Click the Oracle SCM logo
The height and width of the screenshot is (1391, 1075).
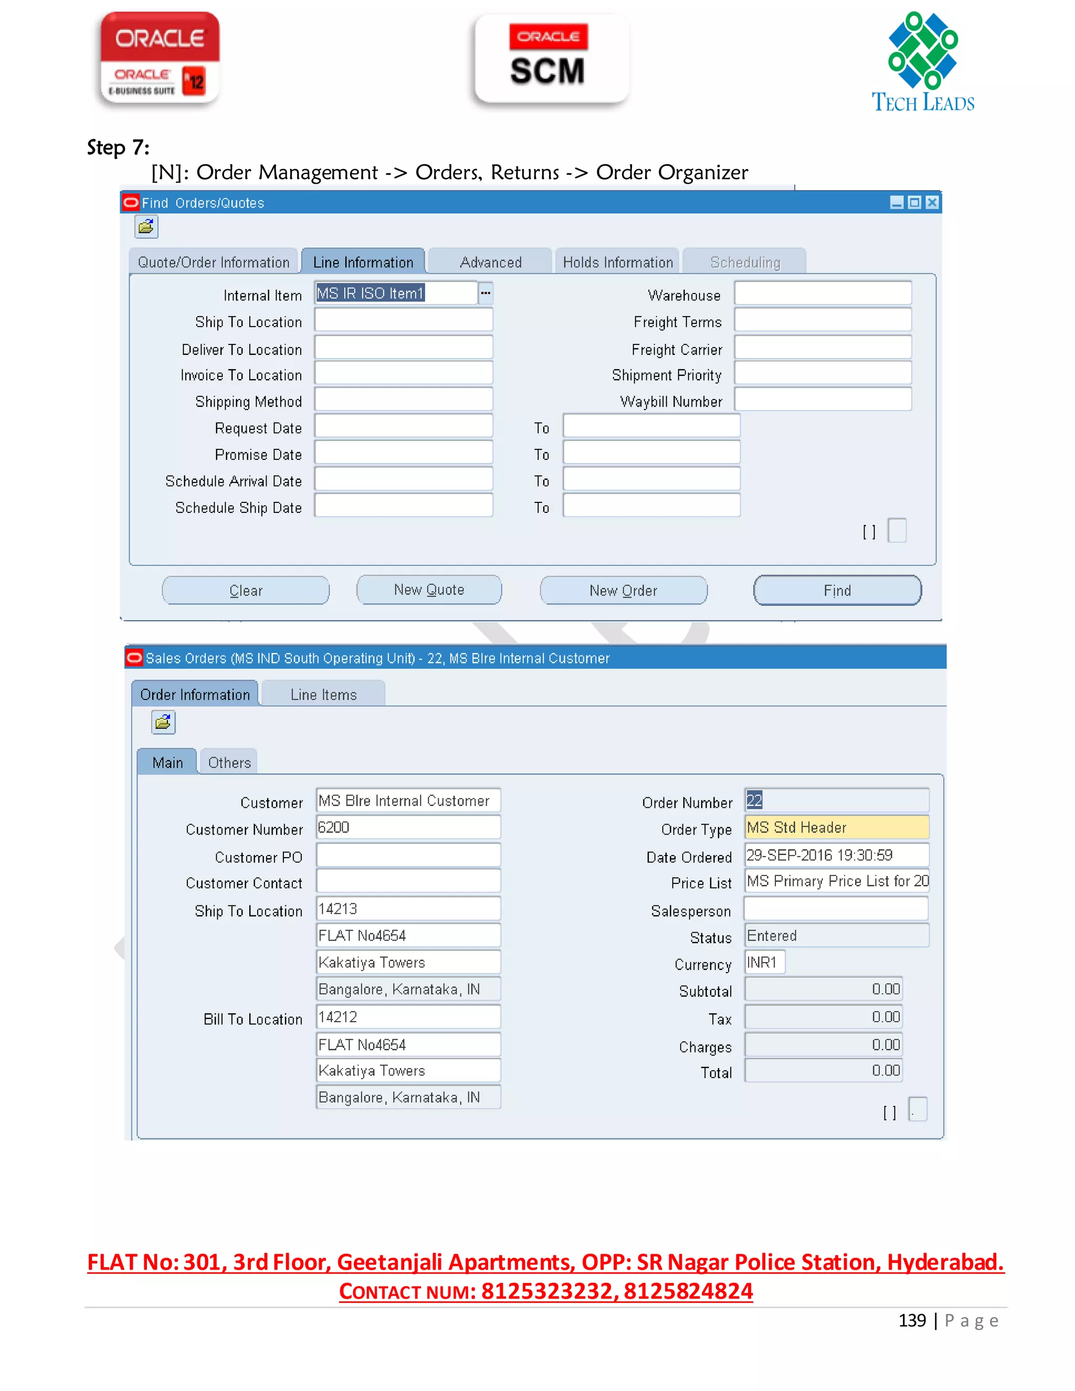pos(551,59)
